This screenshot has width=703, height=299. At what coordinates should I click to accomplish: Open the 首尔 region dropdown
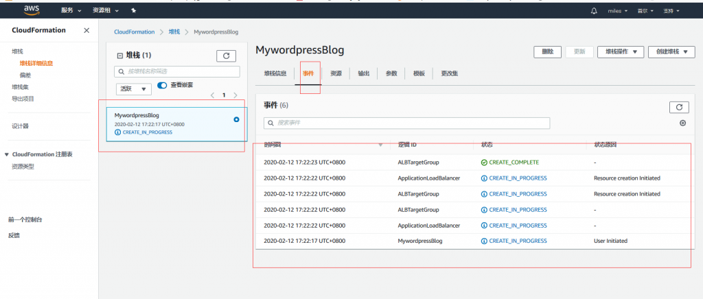click(x=645, y=11)
